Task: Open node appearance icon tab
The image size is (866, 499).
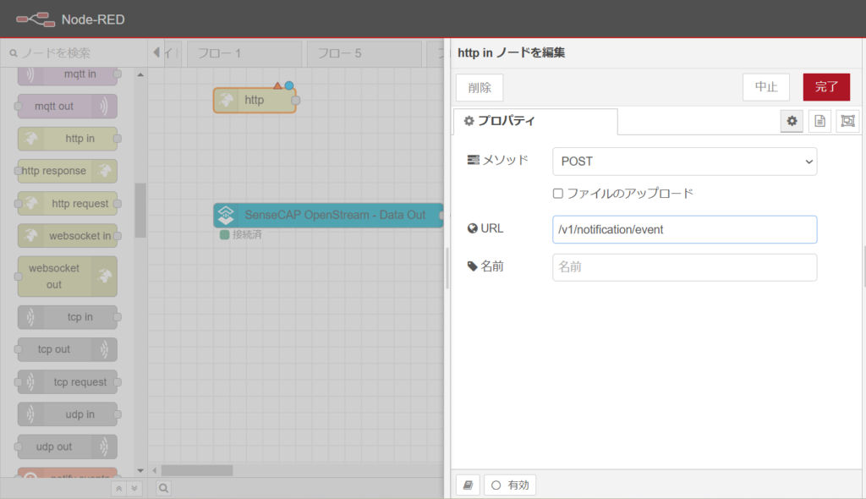Action: click(x=847, y=121)
